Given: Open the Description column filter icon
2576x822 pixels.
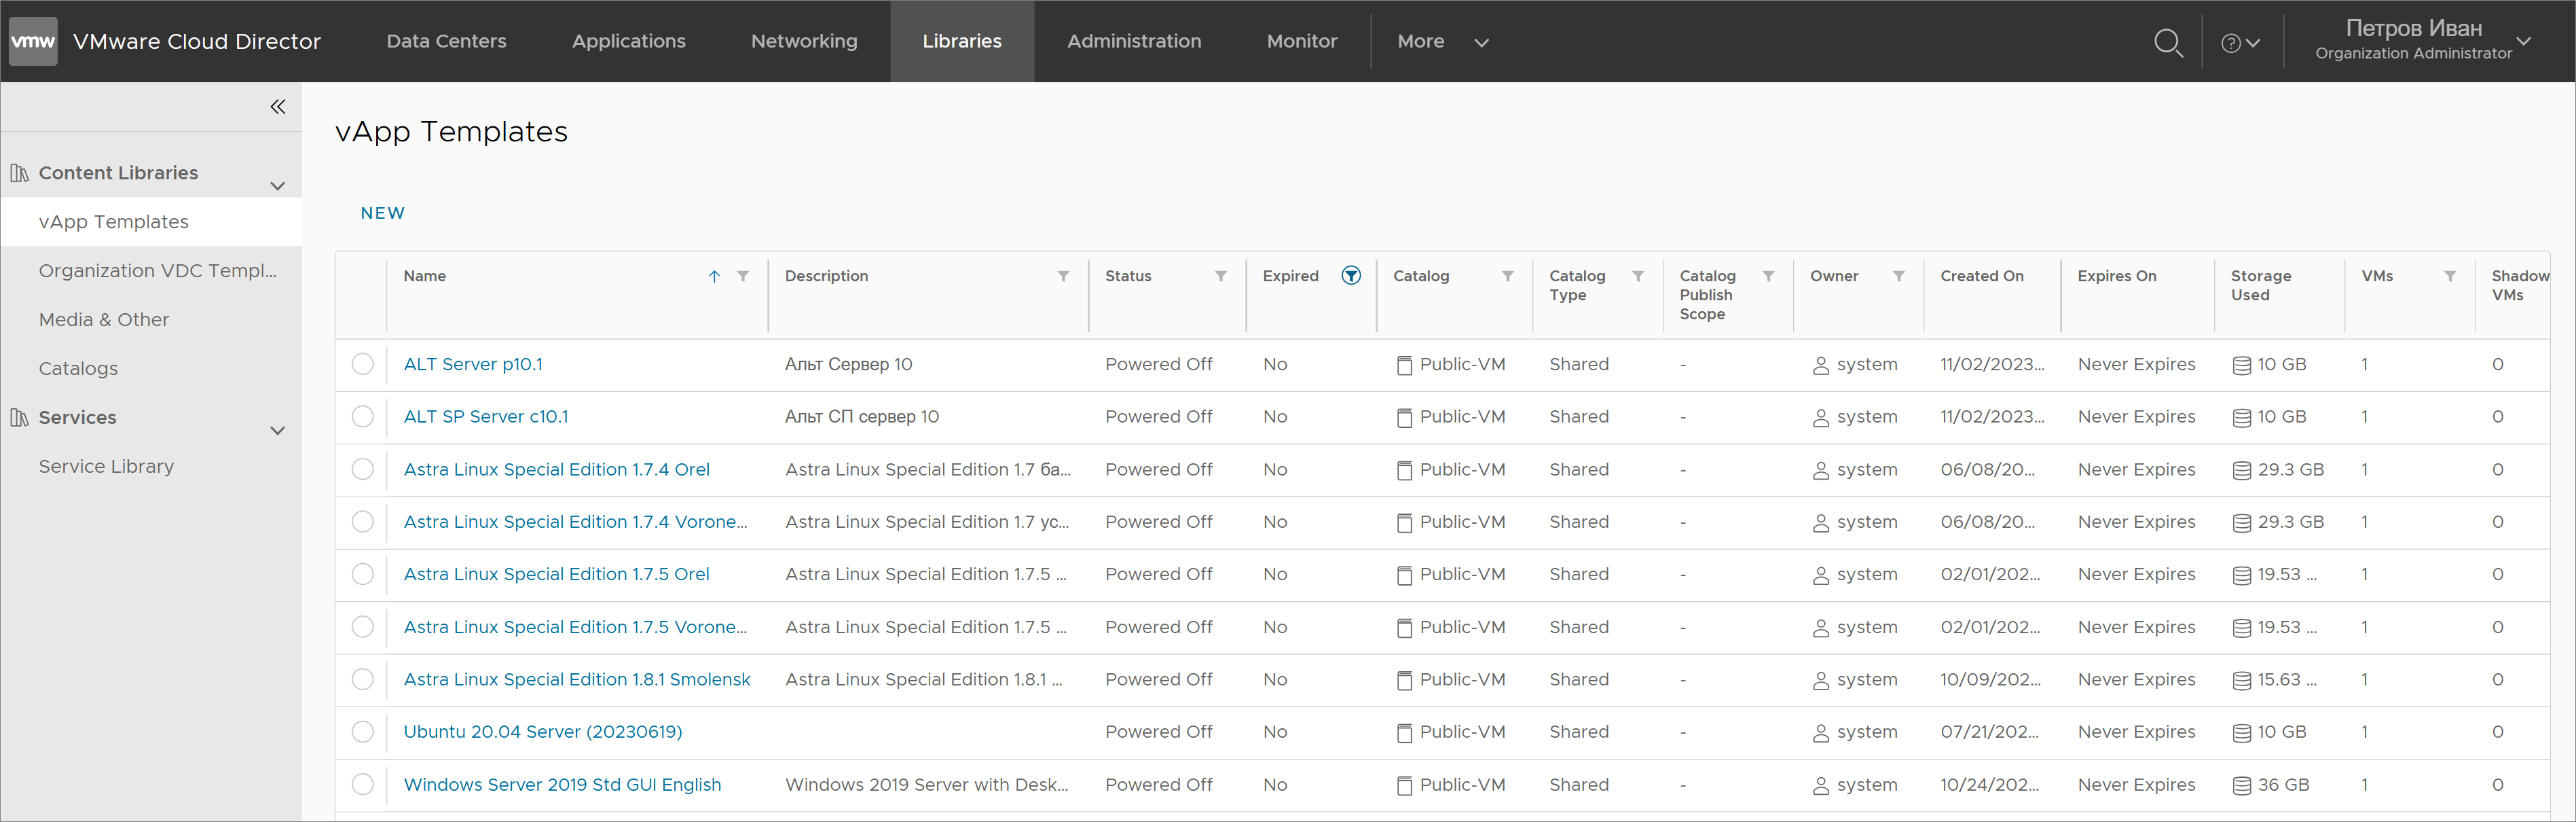Looking at the screenshot, I should (1063, 276).
